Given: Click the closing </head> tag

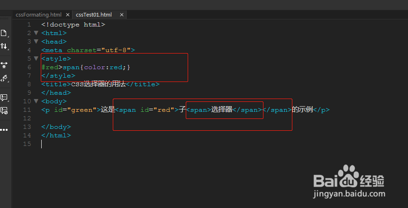Looking at the screenshot, I should pos(56,93).
